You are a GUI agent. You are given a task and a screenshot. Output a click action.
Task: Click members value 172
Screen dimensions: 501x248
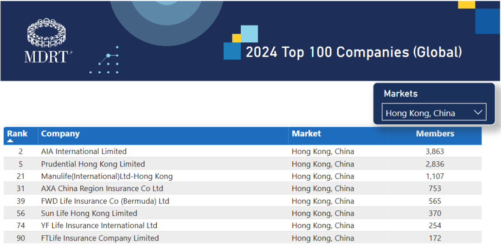tap(435, 238)
